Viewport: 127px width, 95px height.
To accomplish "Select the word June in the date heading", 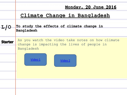I will click(98, 7).
